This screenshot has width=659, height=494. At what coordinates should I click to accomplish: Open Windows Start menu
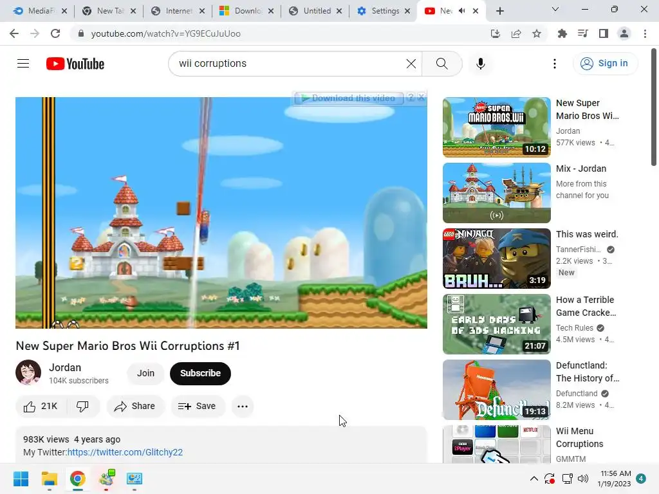click(x=21, y=479)
